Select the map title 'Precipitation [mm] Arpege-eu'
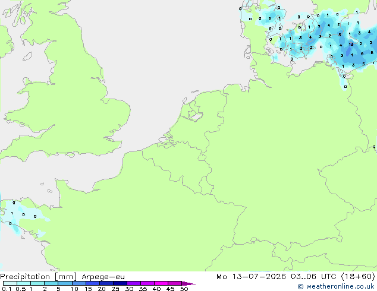Image resolution: width=377 pixels, height=291 pixels. (x=62, y=277)
